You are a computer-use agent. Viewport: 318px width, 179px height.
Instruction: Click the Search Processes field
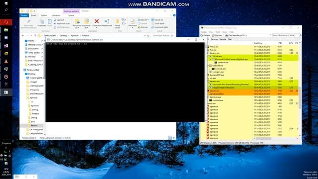pos(287,35)
